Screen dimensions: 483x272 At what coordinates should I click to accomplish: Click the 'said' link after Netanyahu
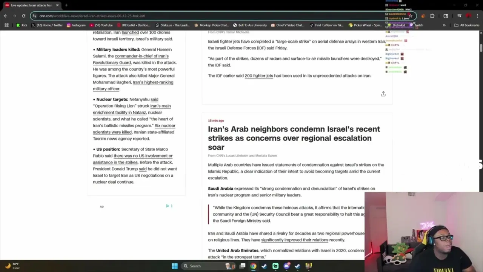(154, 99)
